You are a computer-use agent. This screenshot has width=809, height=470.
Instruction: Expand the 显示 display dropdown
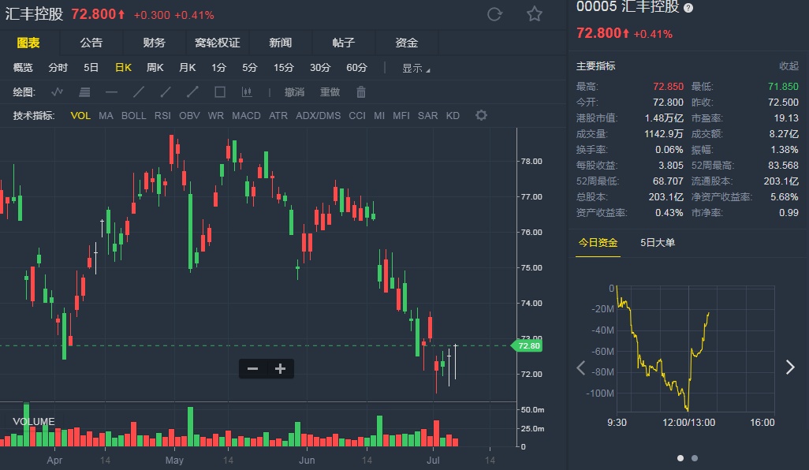[x=416, y=69]
